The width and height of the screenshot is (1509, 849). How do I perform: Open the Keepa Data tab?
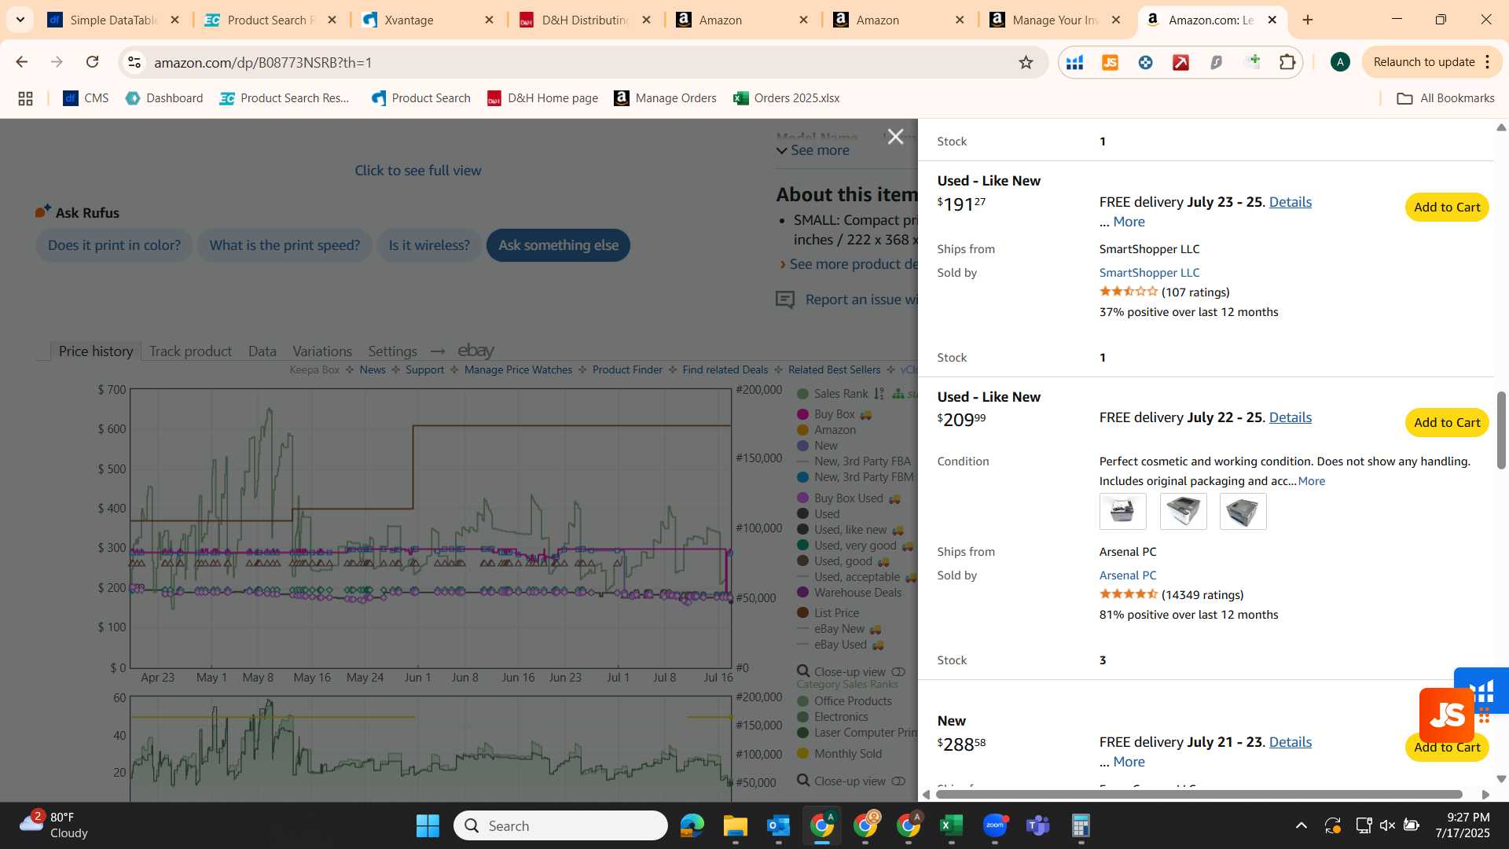tap(262, 351)
